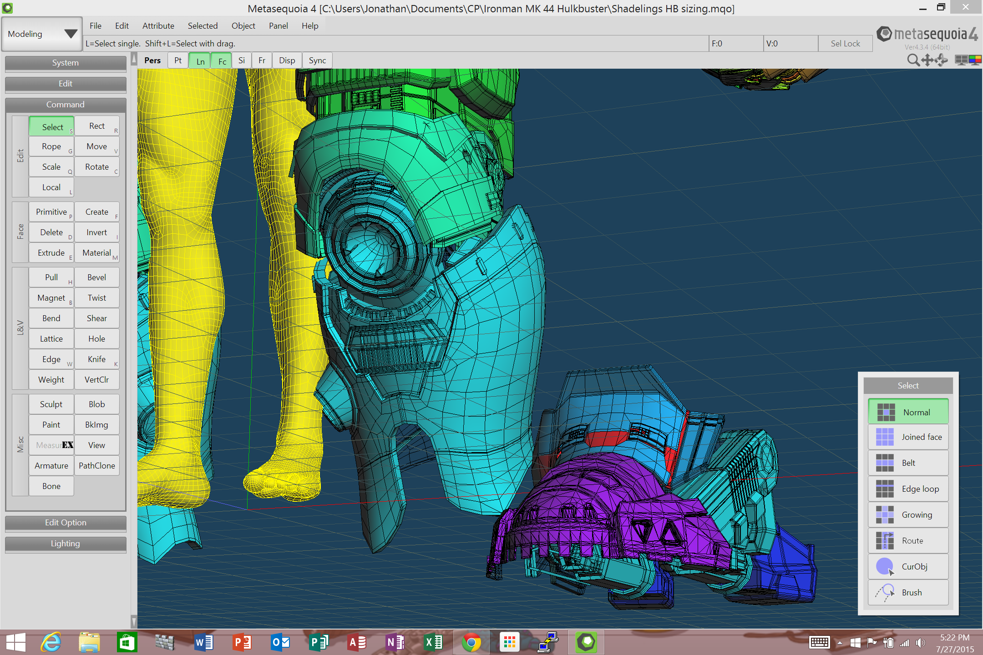
Task: Click the pan view four-arrow icon
Action: coord(927,60)
